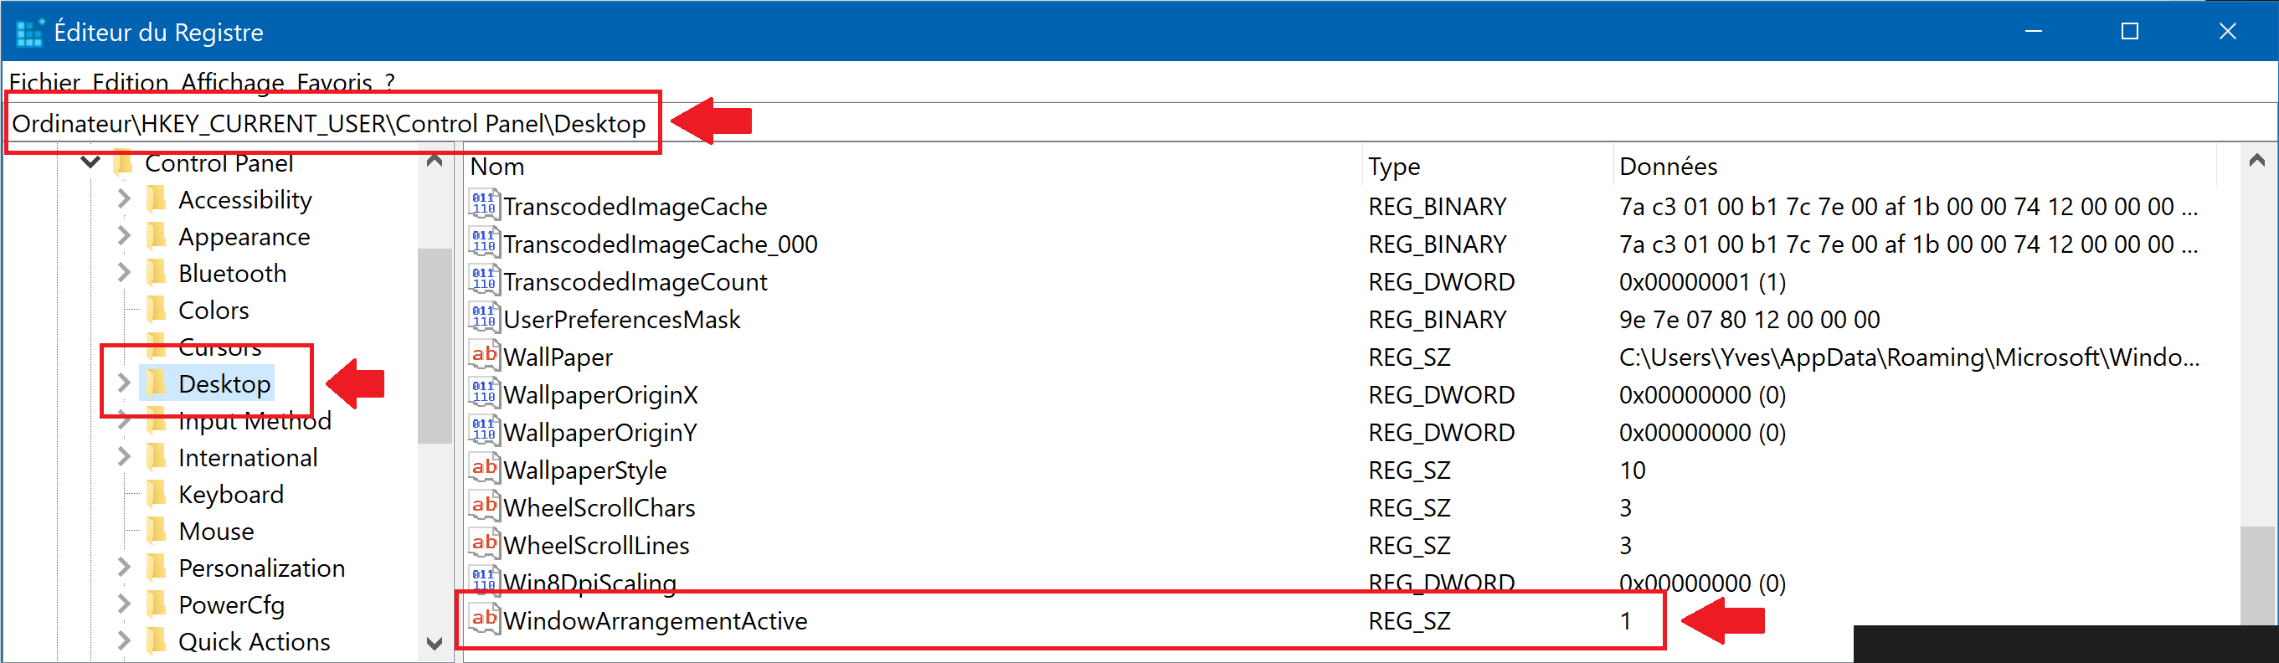Select the Keyboard key in tree
The height and width of the screenshot is (663, 2279).
click(231, 494)
